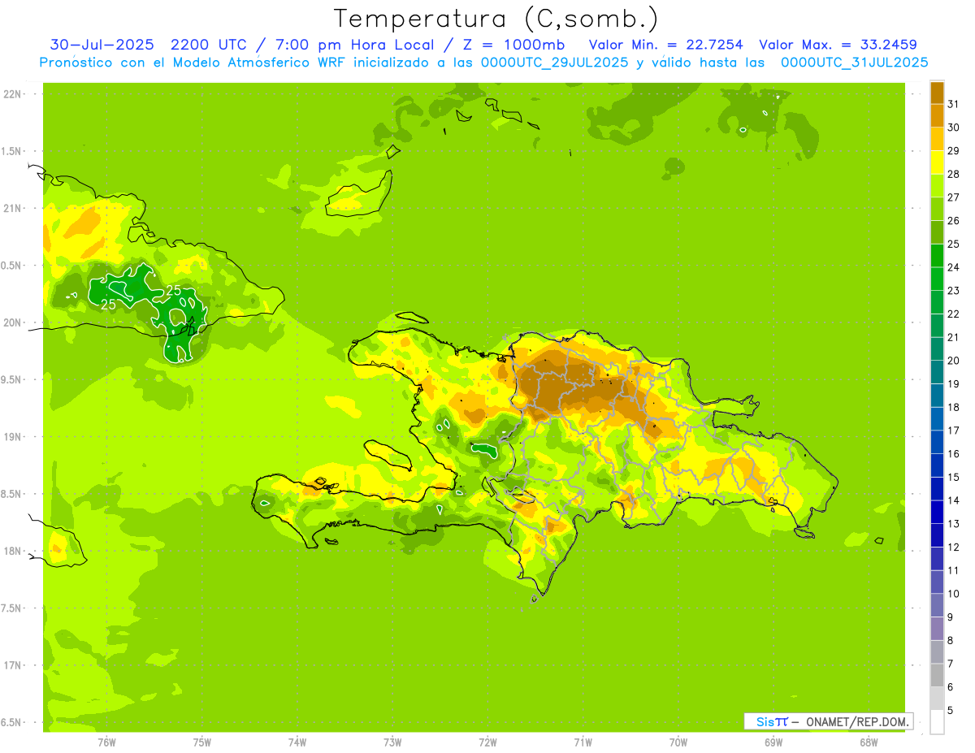Click the "73W" longitude label

click(x=392, y=742)
